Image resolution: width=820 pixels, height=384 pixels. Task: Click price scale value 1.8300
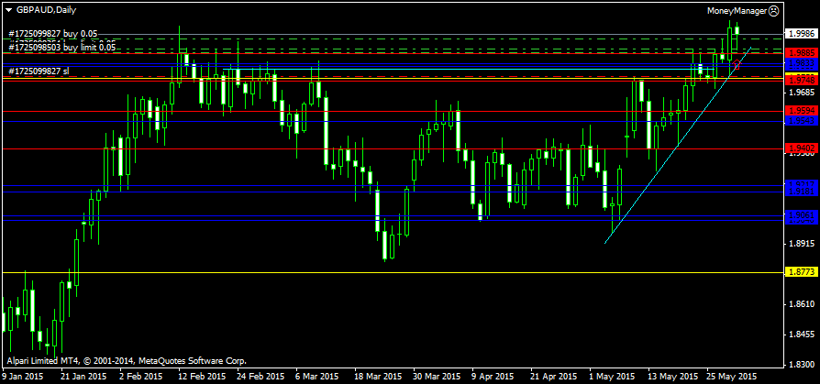(803, 364)
